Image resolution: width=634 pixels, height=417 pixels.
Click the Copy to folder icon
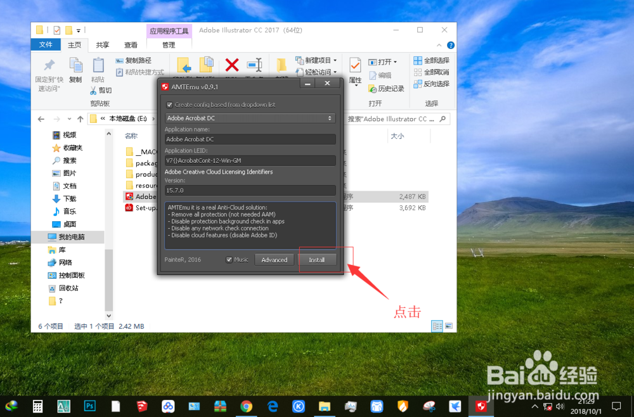207,65
